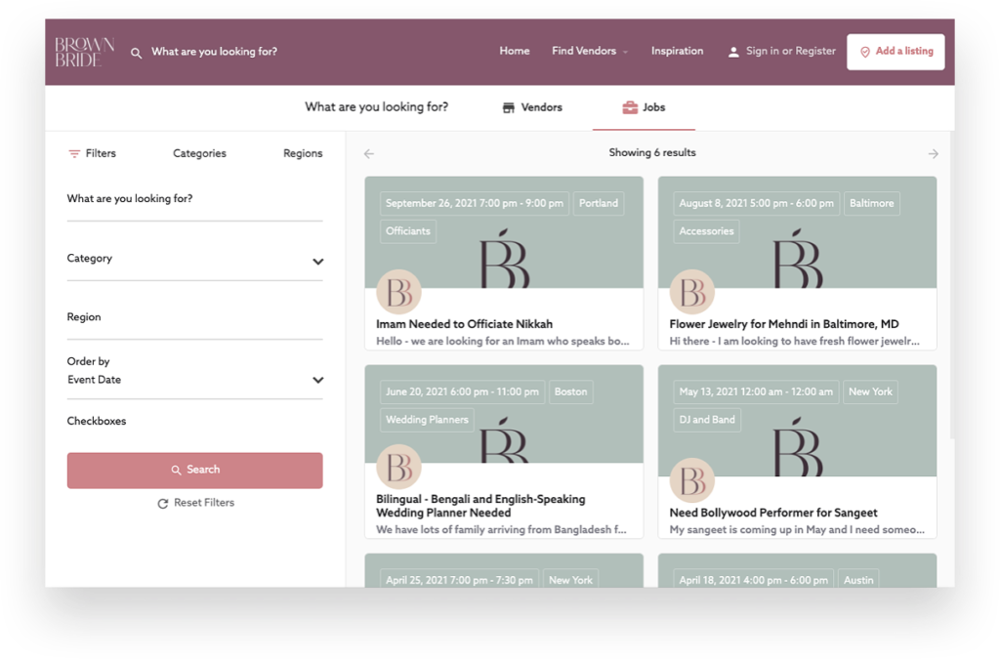Image resolution: width=1000 pixels, height=659 pixels.
Task: Click the April 25, 2021 date tag
Action: [x=459, y=581]
